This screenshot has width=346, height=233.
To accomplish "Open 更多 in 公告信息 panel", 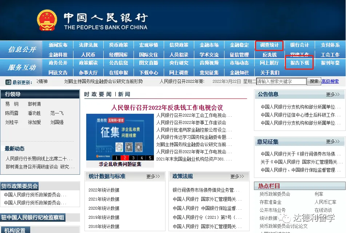I will tap(333, 94).
